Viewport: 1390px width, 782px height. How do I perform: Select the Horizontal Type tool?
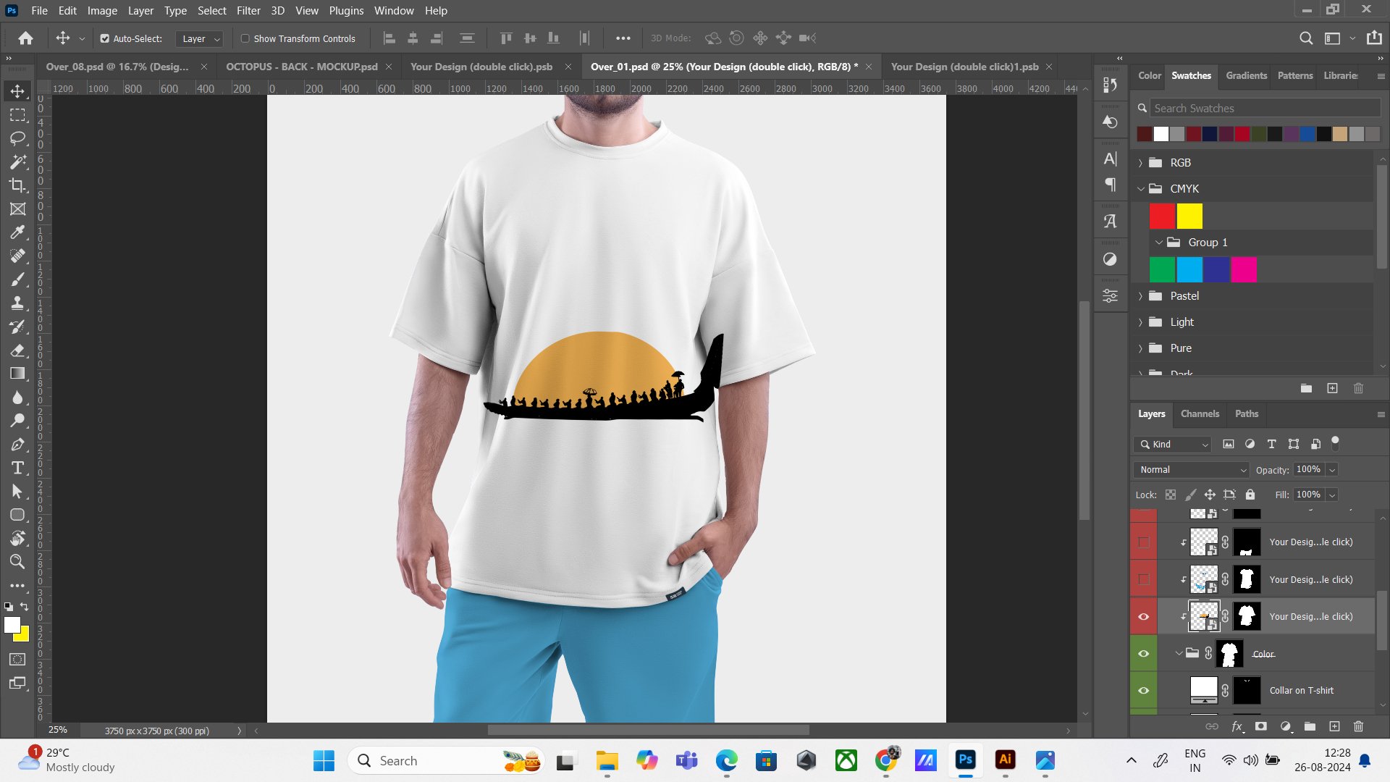[x=17, y=468]
